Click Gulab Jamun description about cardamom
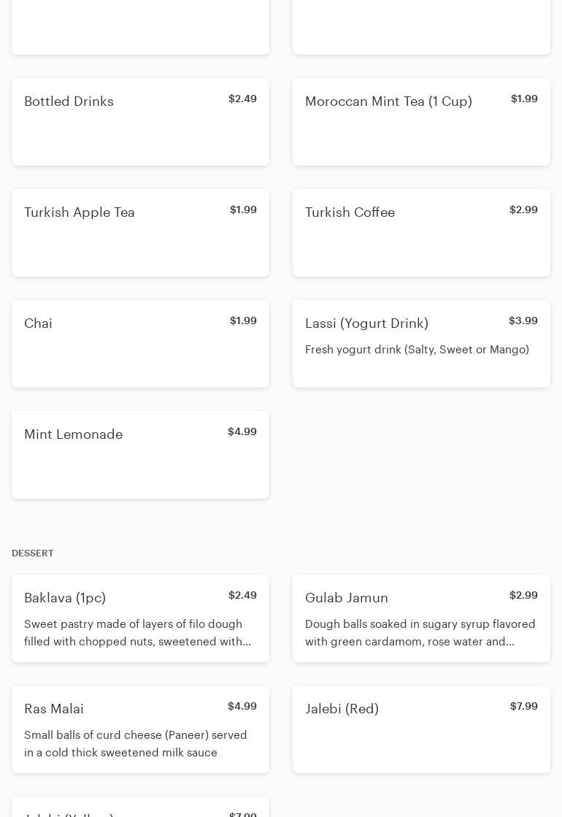 coord(420,632)
